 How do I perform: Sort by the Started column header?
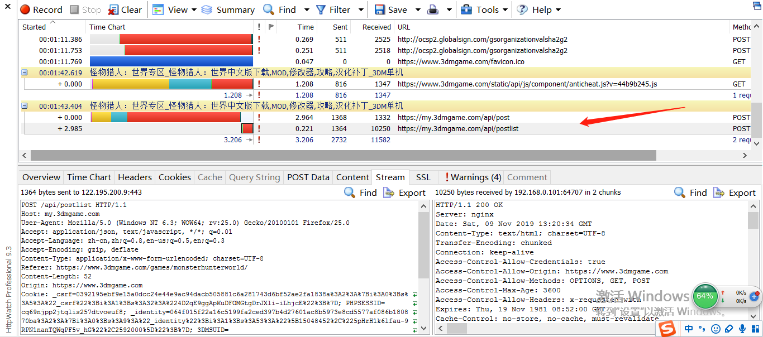point(34,27)
